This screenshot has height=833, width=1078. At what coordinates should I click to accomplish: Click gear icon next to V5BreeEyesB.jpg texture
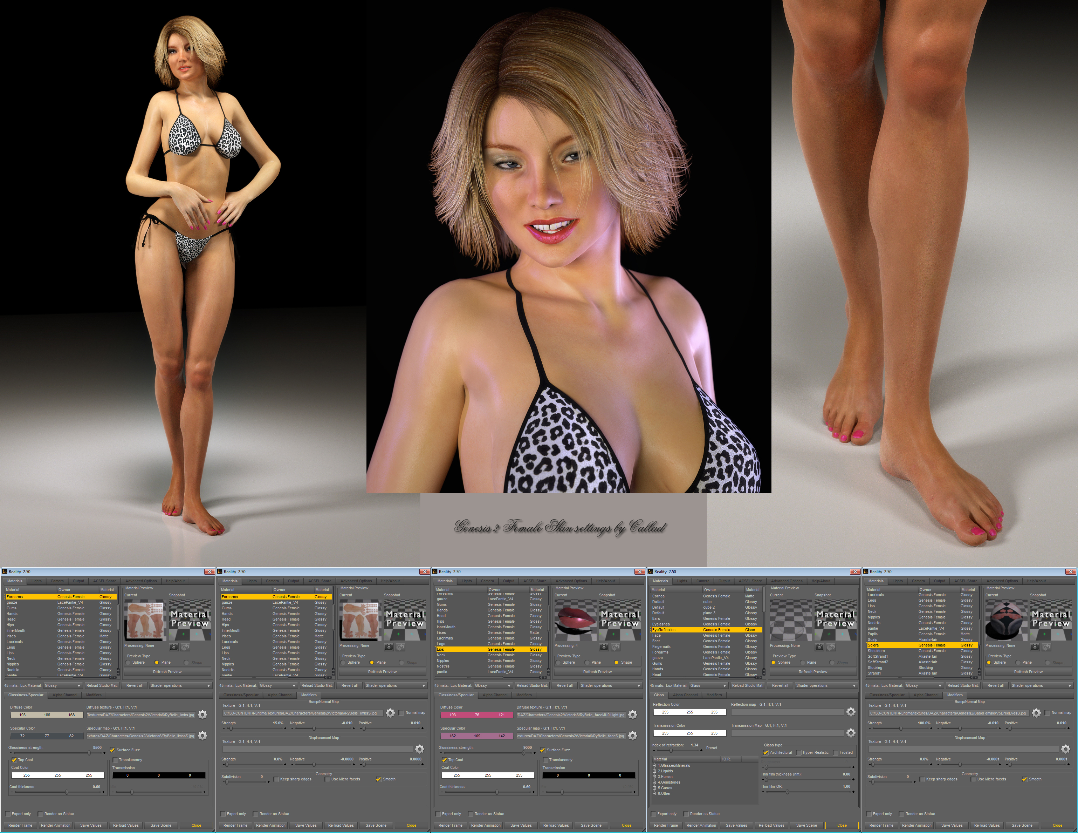click(x=1036, y=712)
